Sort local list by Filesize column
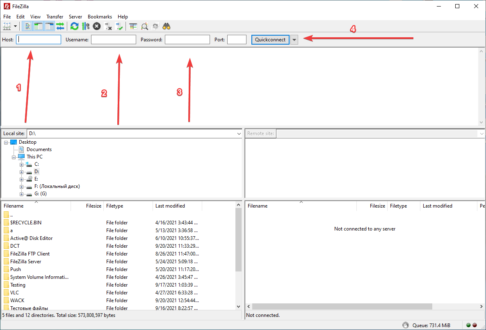Viewport: 486px width, 330px height. (x=87, y=206)
